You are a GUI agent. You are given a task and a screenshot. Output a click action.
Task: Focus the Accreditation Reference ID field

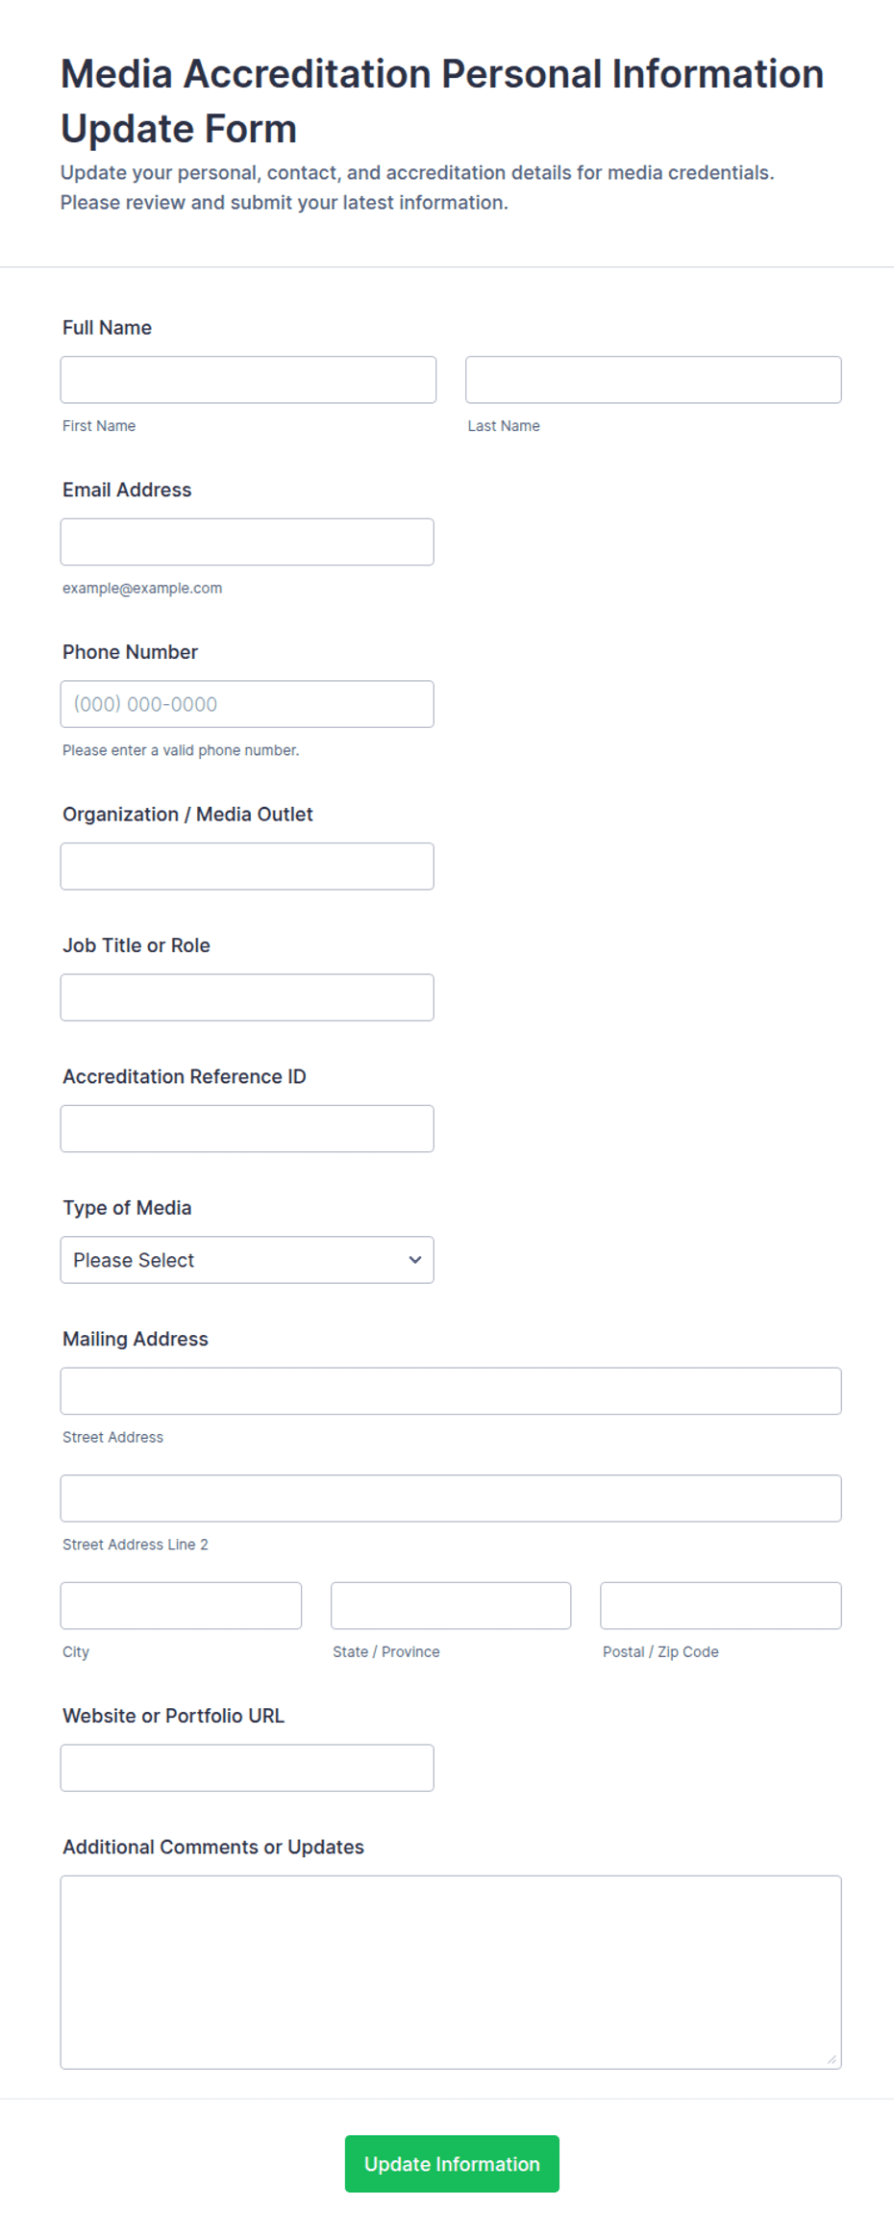tap(247, 1129)
